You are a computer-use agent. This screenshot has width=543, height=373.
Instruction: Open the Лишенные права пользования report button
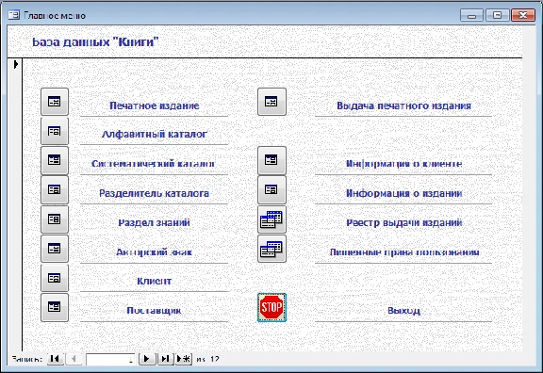coord(271,249)
